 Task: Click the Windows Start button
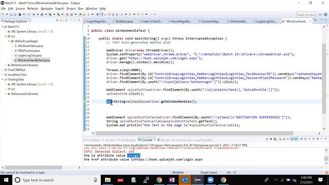pos(6,180)
